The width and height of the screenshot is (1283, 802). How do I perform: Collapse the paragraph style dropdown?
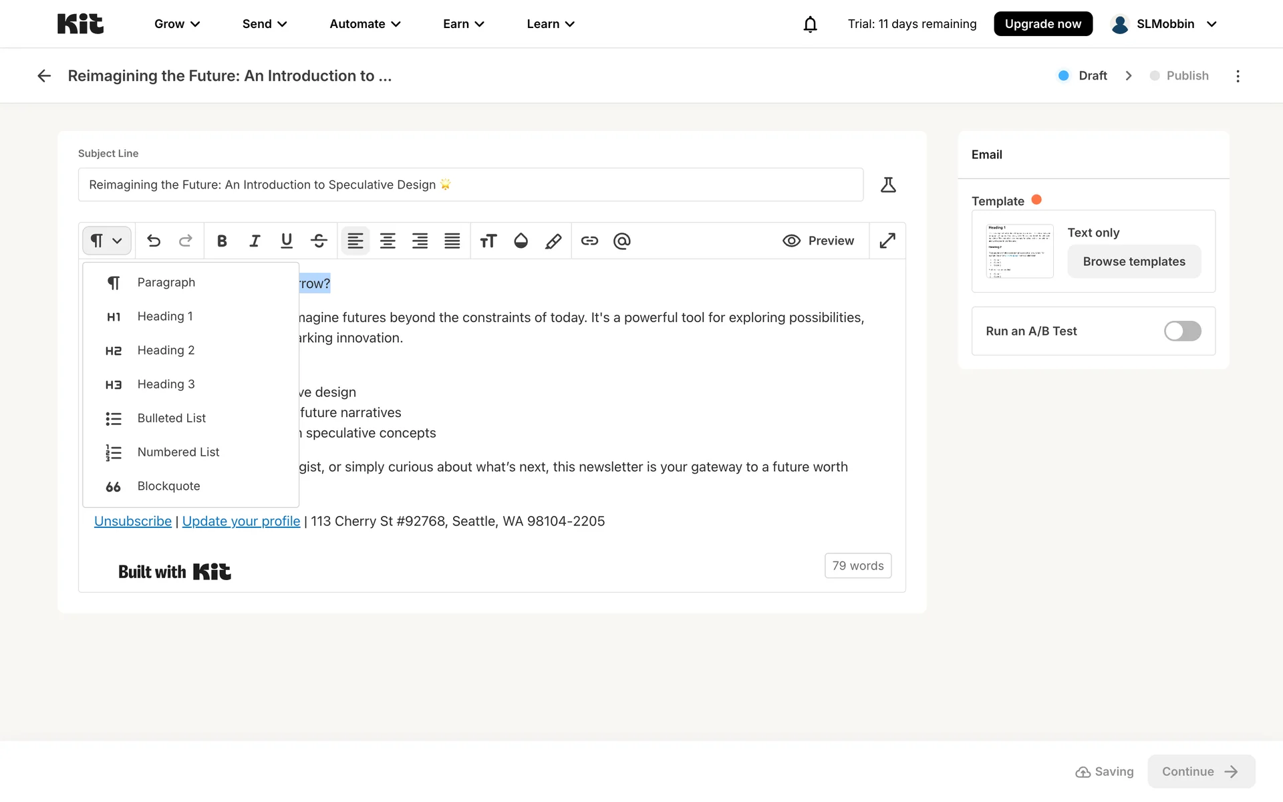(x=106, y=241)
